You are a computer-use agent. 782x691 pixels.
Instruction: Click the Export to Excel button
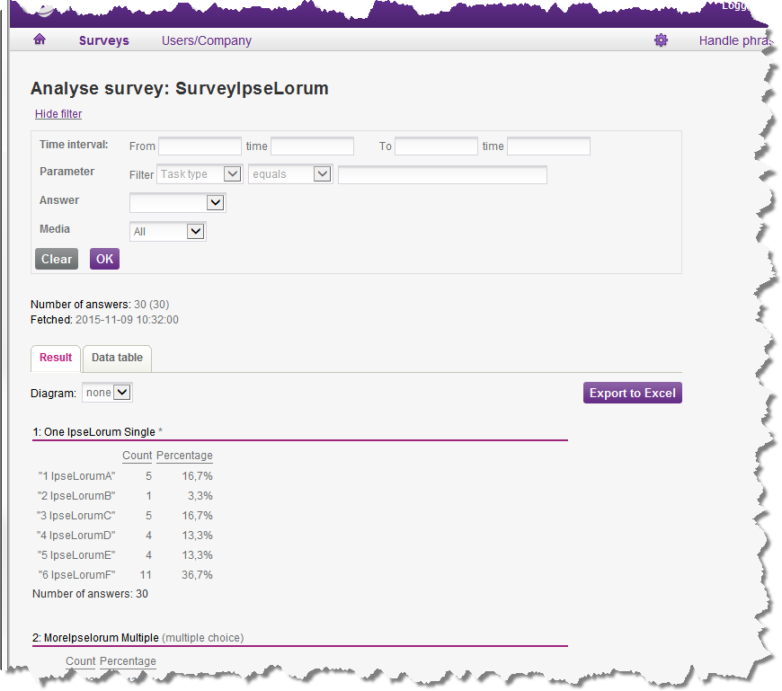click(x=632, y=394)
